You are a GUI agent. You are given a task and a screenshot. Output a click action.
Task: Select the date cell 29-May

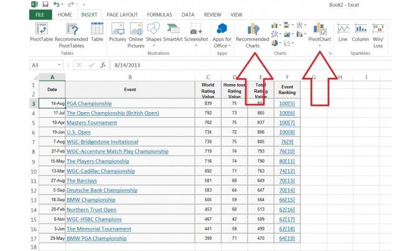point(52,238)
